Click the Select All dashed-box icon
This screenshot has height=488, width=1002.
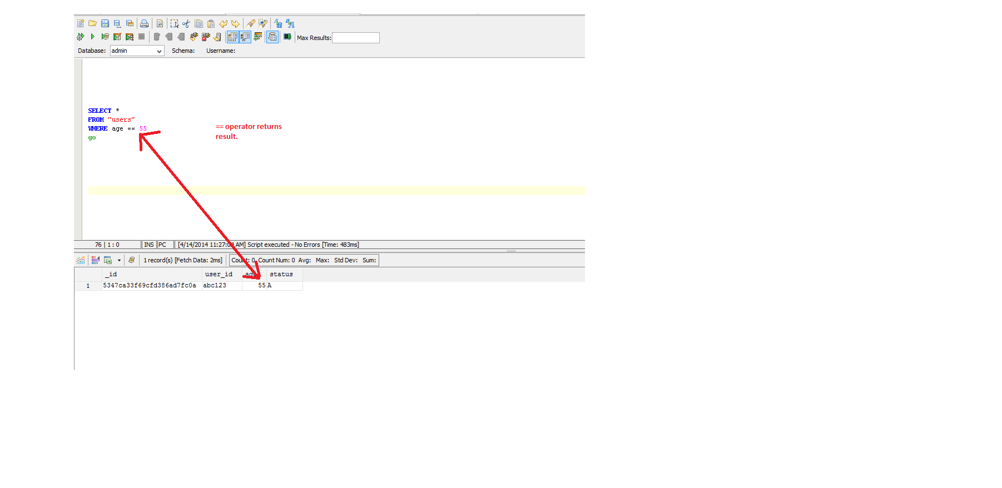point(175,23)
